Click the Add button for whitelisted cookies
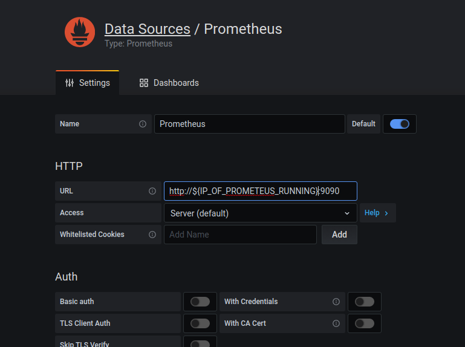Image resolution: width=465 pixels, height=347 pixels. (x=339, y=235)
